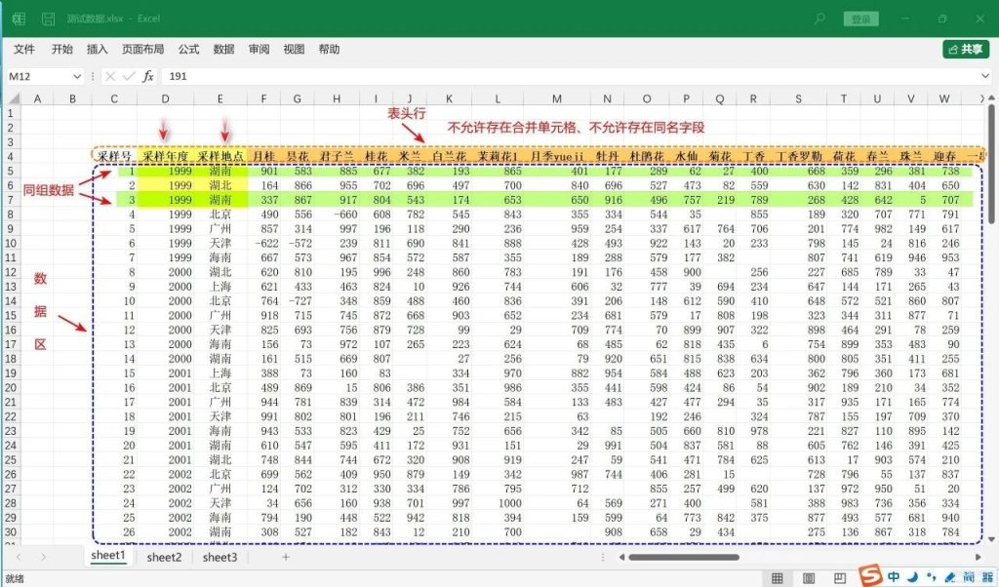Open Excel search with the magnifier icon
The height and width of the screenshot is (587, 999).
tap(819, 19)
